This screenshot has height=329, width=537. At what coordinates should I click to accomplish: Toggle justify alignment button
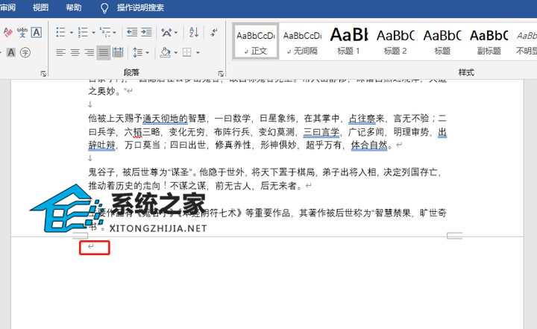click(x=103, y=52)
